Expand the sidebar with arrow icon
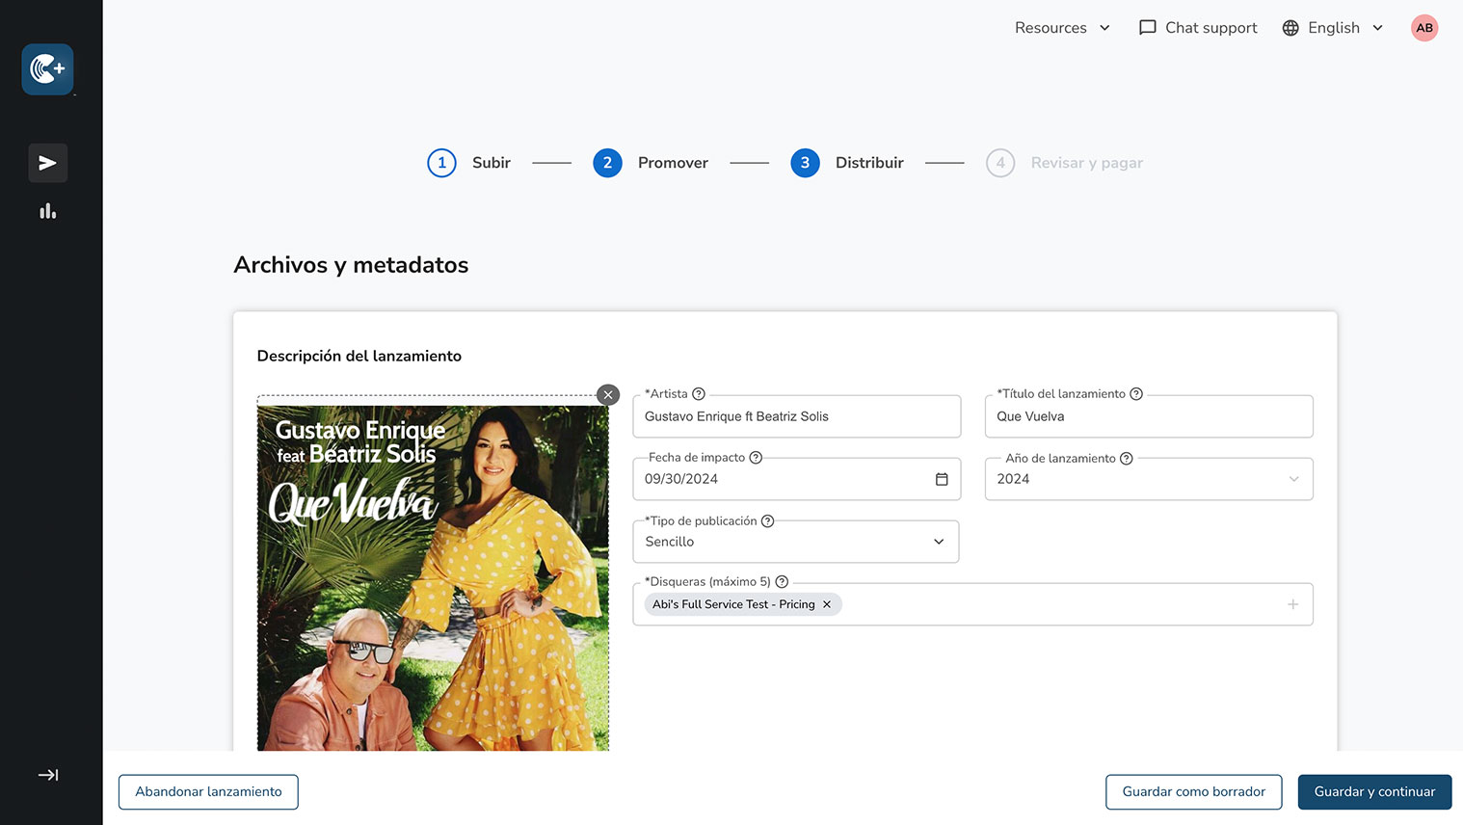The width and height of the screenshot is (1463, 825). coord(47,775)
